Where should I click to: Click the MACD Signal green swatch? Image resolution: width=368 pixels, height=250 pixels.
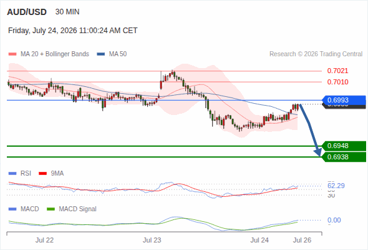pyautogui.click(x=51, y=209)
